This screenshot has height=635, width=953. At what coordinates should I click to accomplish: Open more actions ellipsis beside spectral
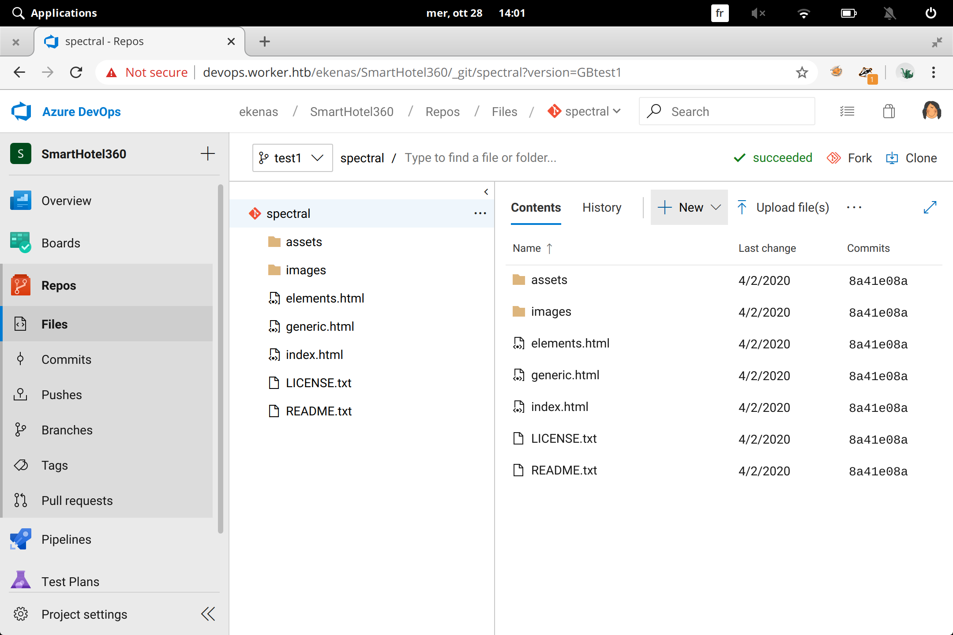[480, 213]
